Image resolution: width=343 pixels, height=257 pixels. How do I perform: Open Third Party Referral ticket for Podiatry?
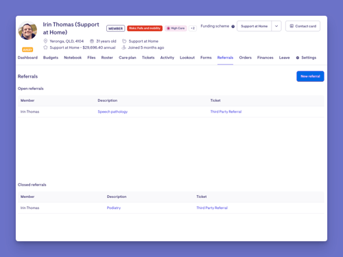point(212,208)
